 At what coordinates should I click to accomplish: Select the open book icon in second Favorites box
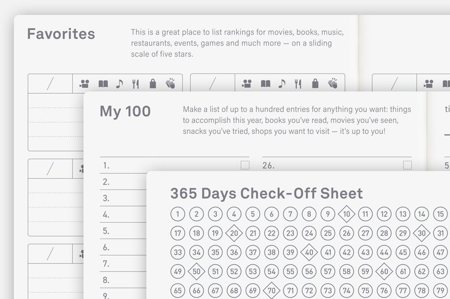pyautogui.click(x=265, y=84)
